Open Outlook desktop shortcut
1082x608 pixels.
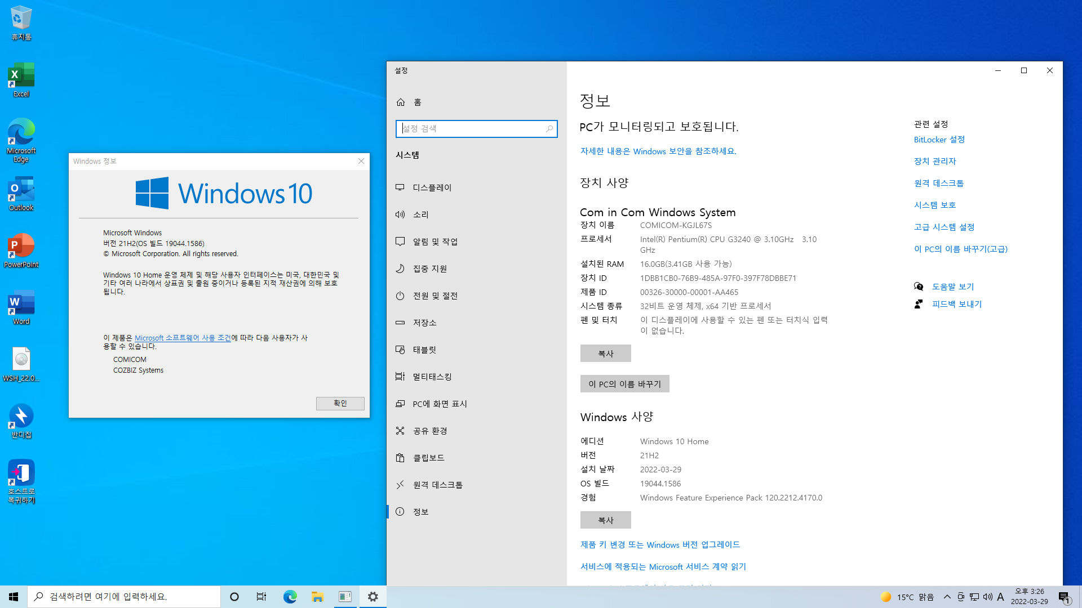(21, 194)
